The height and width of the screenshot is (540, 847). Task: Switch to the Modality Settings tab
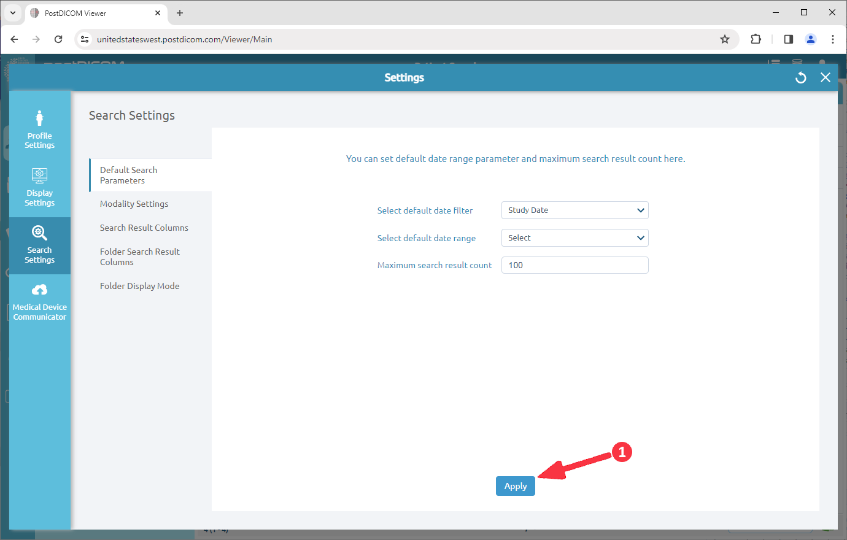coord(134,203)
